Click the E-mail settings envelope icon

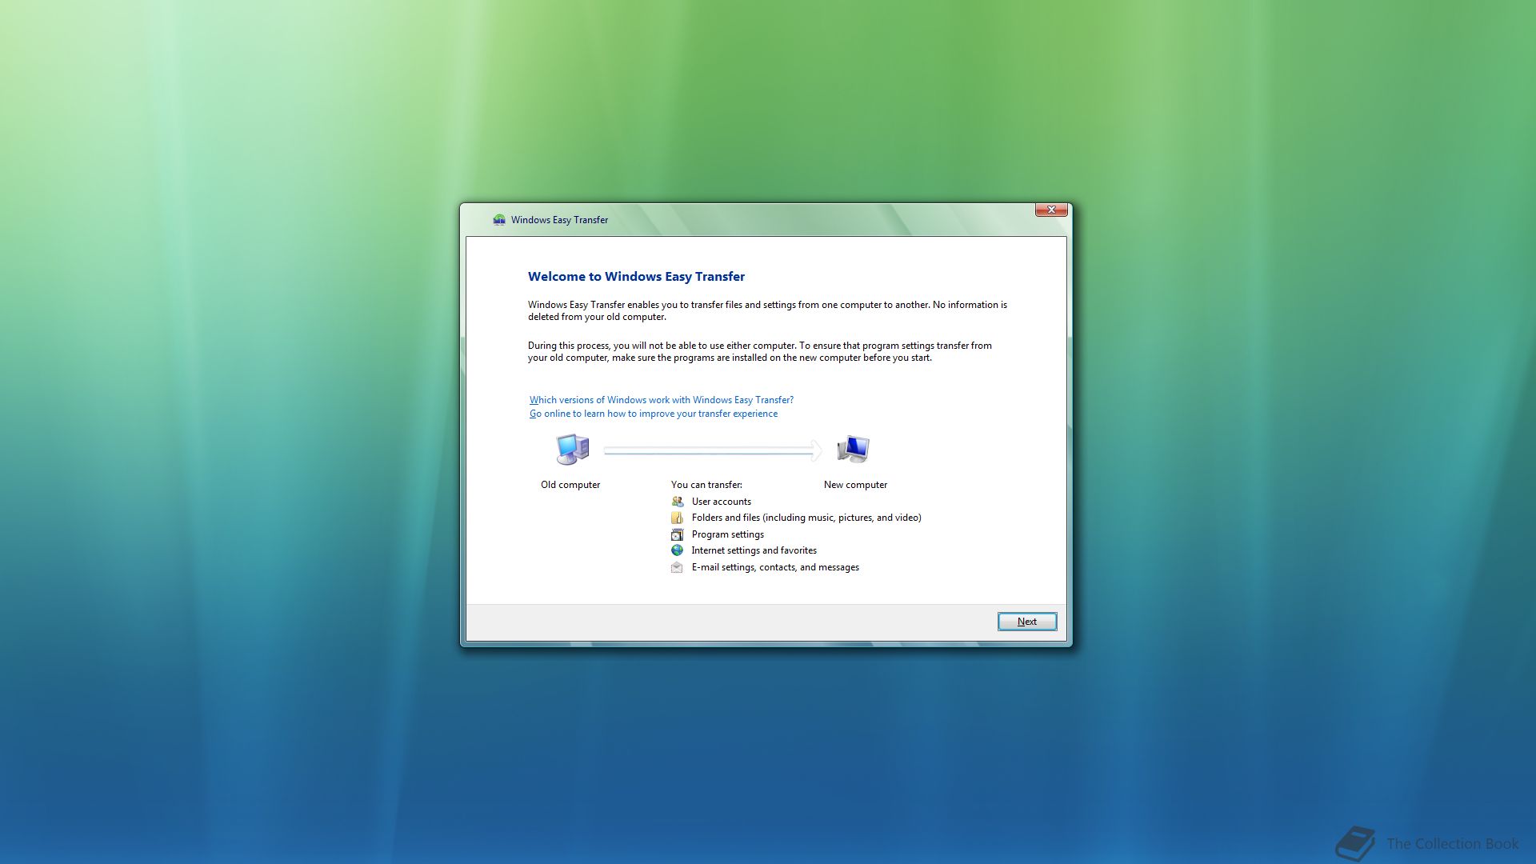click(x=677, y=567)
